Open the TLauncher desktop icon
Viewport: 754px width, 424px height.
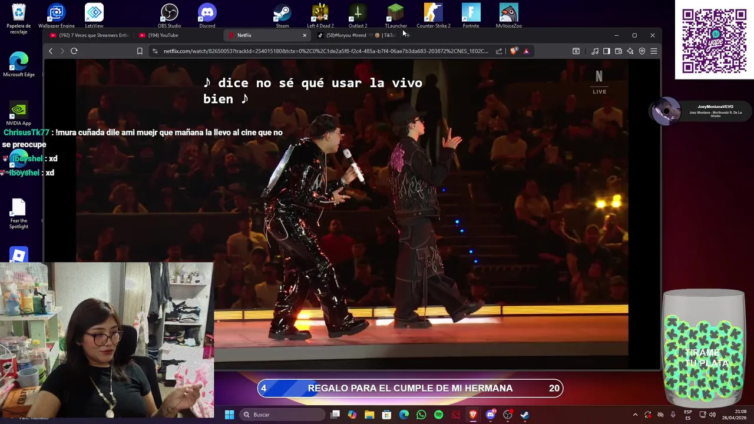[395, 16]
